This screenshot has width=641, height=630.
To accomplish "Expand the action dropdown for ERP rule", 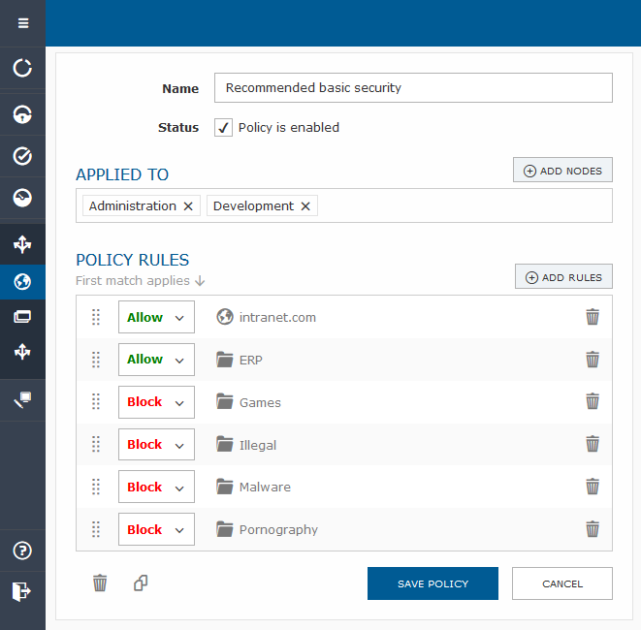I will [156, 360].
